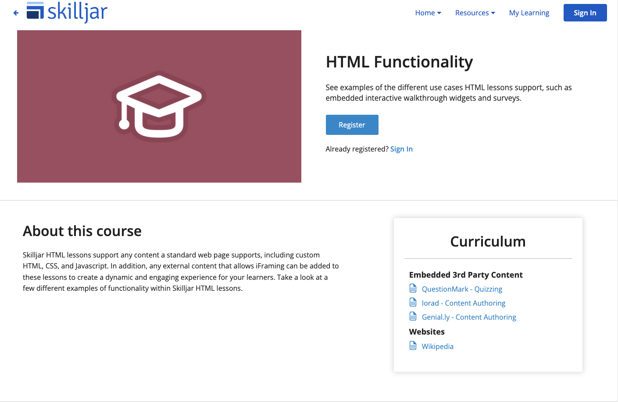Click the document icon next to Wikipedia
Image resolution: width=618 pixels, height=402 pixels.
click(413, 346)
